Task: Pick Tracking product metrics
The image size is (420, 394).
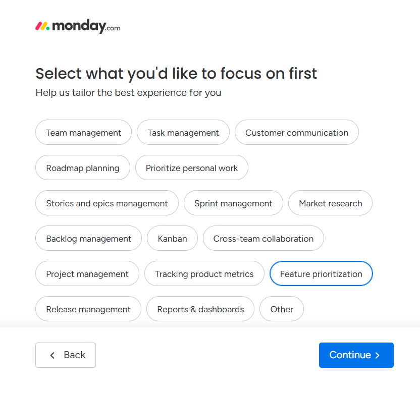Action: click(x=204, y=273)
